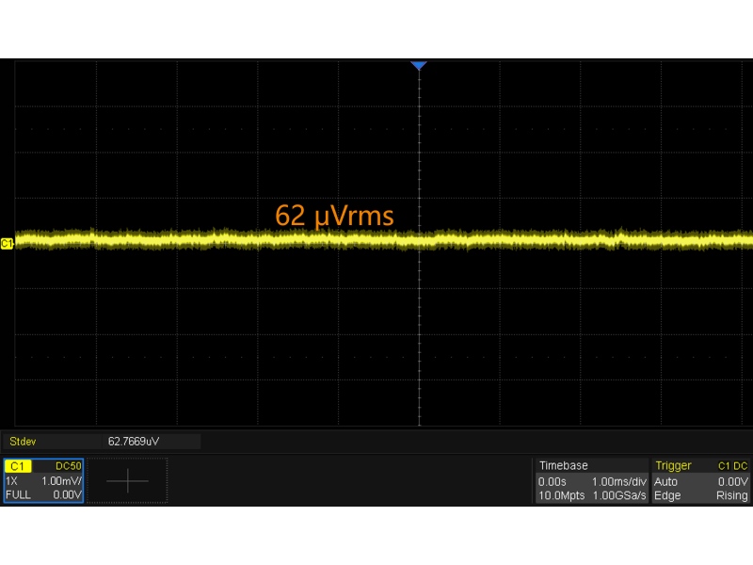Open the Trigger settings panel header
Viewport: 753px width, 565px height.
coord(673,465)
